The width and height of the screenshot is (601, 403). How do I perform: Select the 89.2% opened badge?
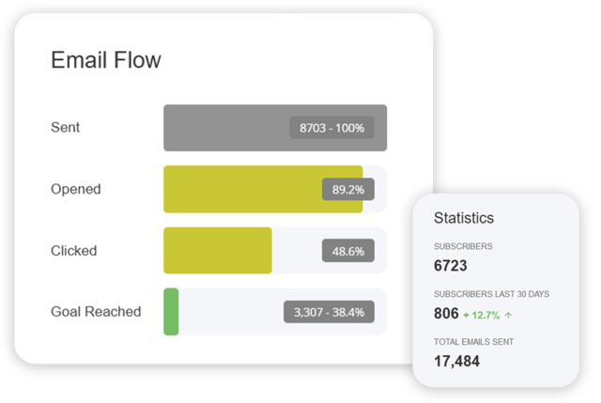[348, 189]
